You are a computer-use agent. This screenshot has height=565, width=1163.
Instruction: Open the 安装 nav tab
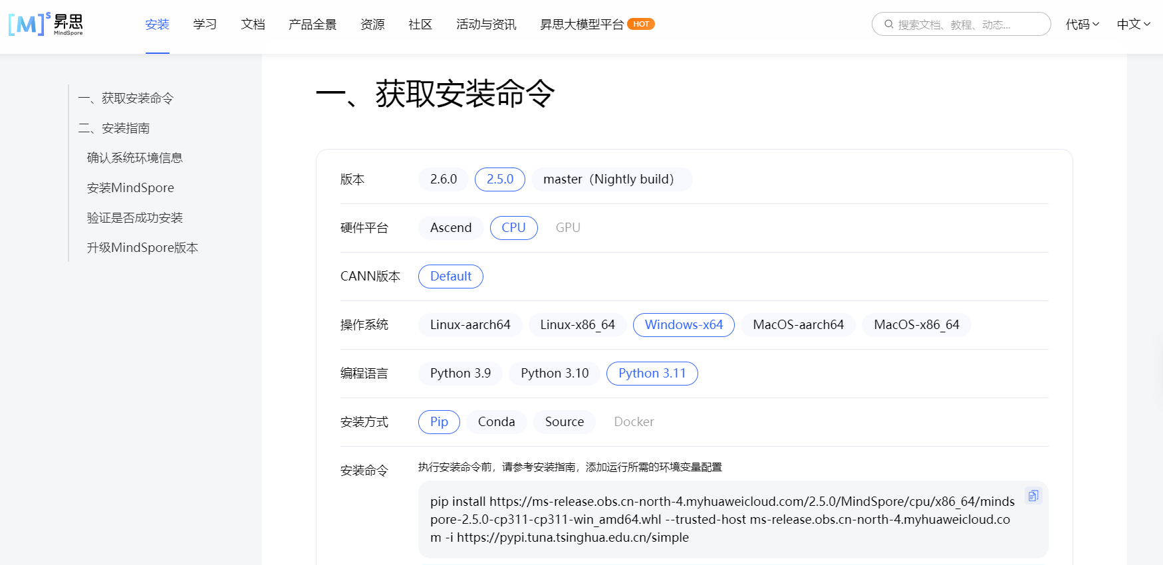click(158, 25)
